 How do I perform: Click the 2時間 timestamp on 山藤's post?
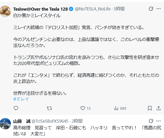pyautogui.click(x=77, y=121)
